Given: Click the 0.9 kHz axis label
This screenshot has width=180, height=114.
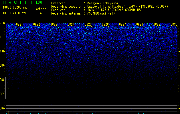Looking at the screenshot, I should (2, 66).
